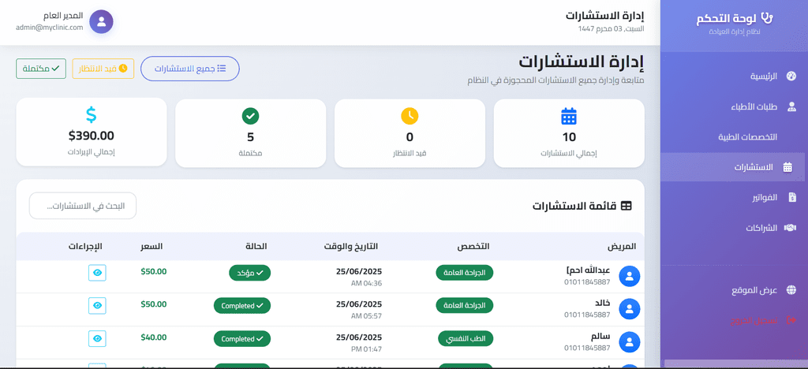808x369 pixels.
Task: Open details eye icon for سالم row
Action: click(x=97, y=338)
